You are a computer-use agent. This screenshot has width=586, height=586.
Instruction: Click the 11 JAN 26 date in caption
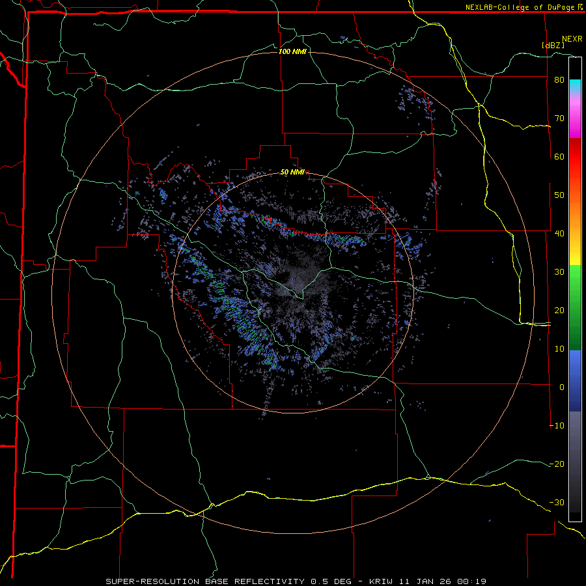pyautogui.click(x=425, y=581)
